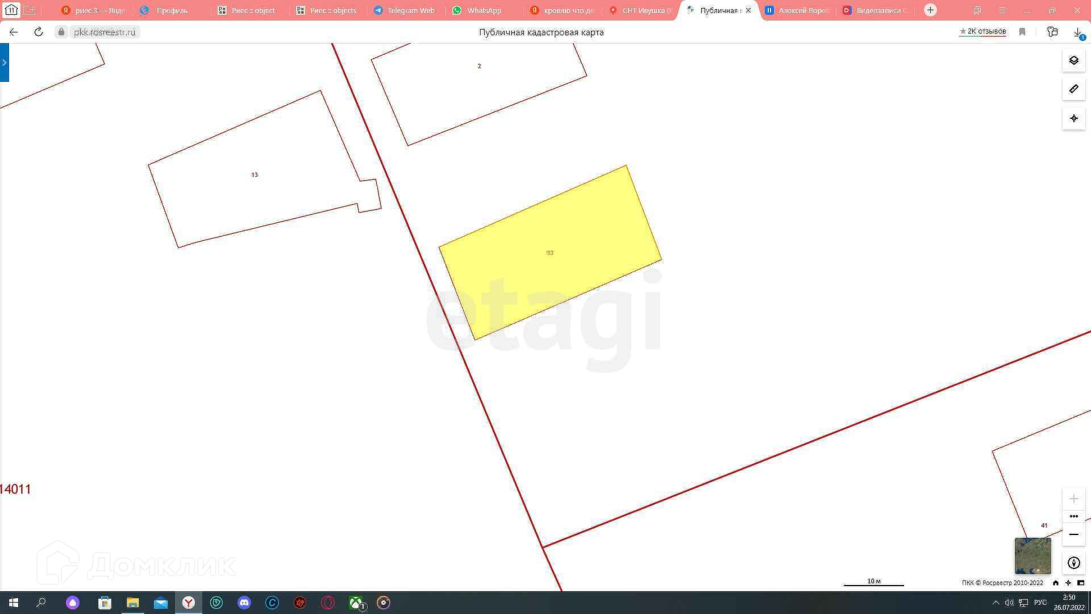Screen dimensions: 1091x614
Task: Reload the current page
Action: point(39,32)
